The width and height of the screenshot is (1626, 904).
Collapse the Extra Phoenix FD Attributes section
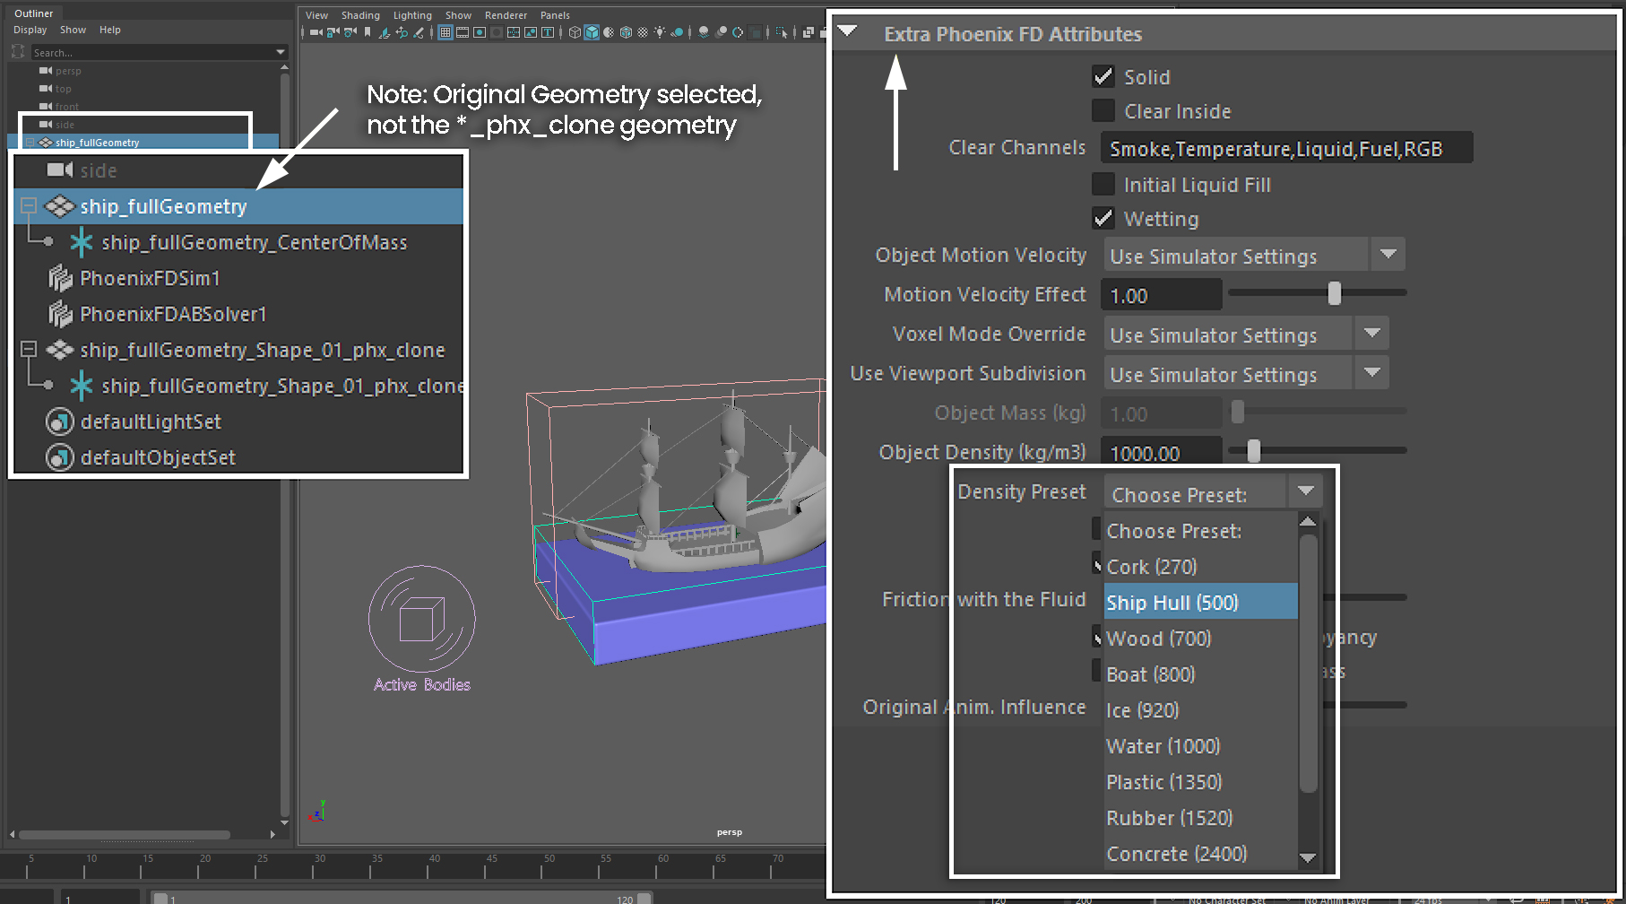pos(847,31)
